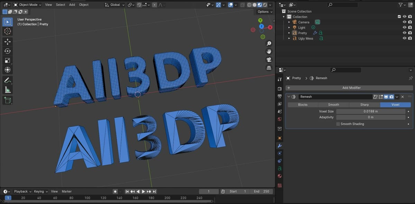
Task: Open the Material properties tab
Action: (280, 176)
